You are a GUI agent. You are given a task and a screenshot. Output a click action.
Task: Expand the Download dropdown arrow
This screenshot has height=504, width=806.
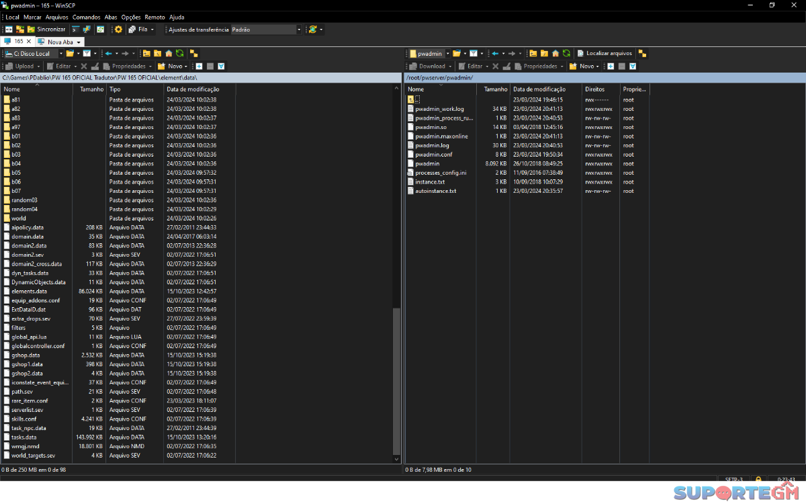coord(450,67)
